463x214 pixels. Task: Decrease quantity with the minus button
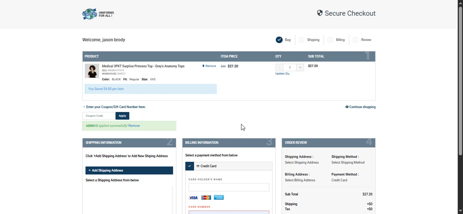(279, 67)
